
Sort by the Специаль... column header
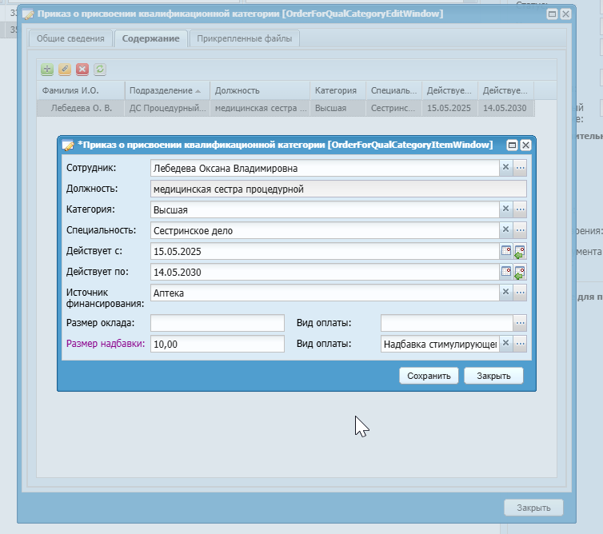[x=393, y=90]
